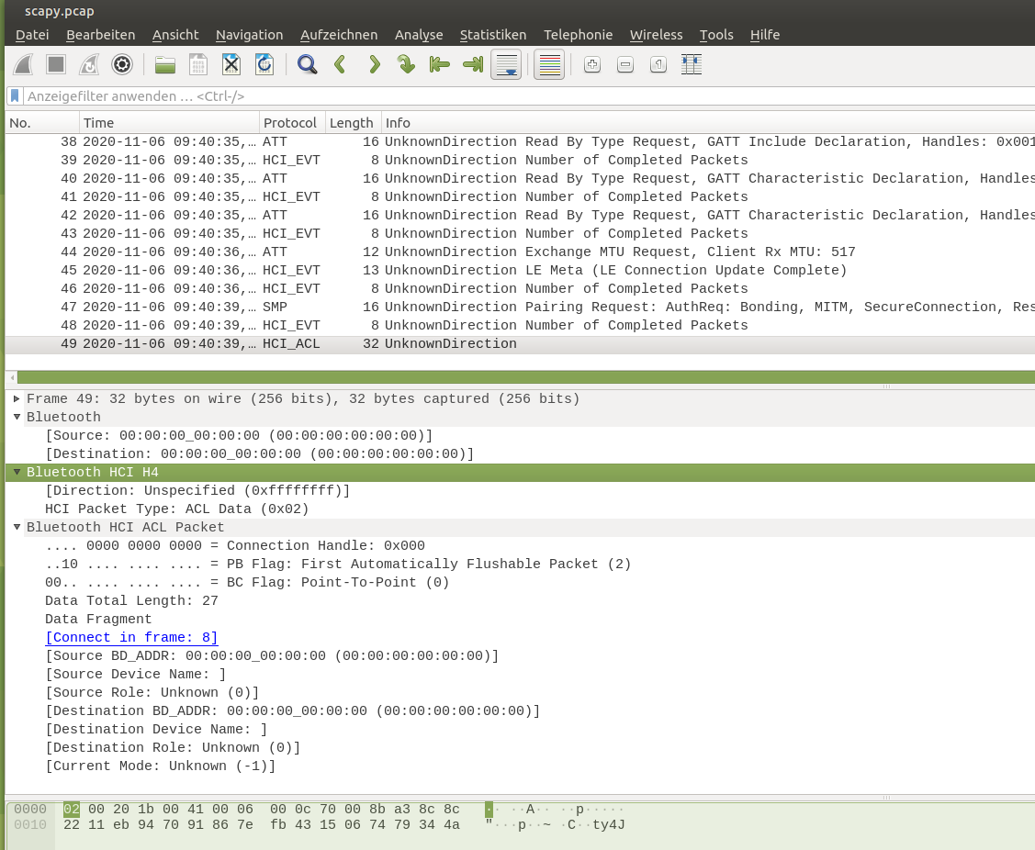Toggle the display filter bookmark icon
1035x850 pixels.
[x=14, y=95]
